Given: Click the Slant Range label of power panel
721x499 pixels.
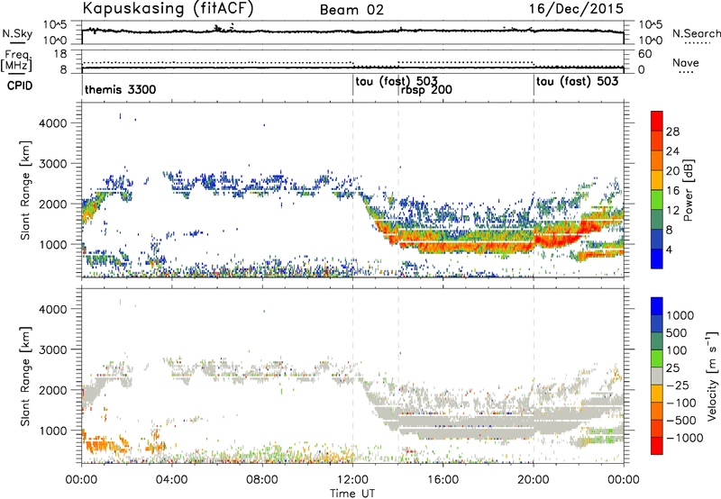Looking at the screenshot, I should 25,190.
